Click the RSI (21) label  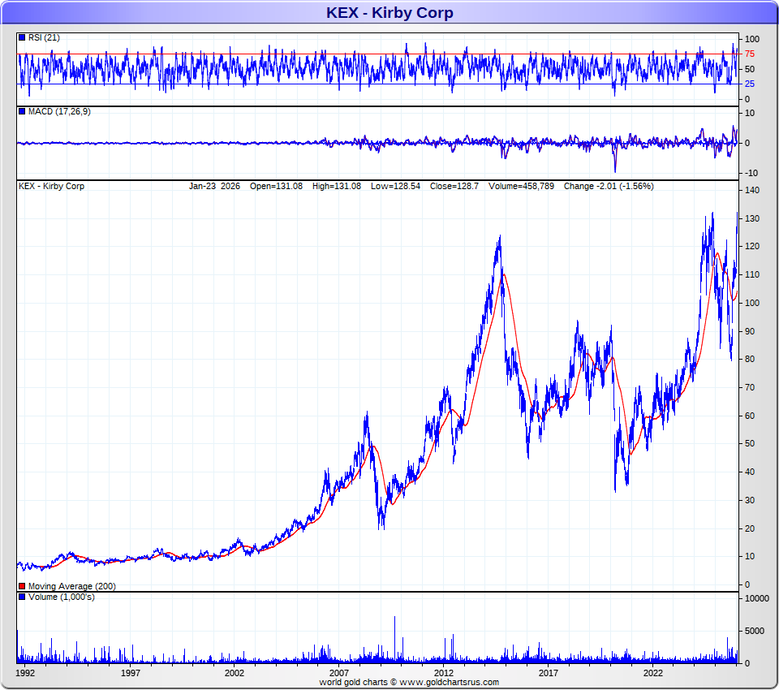44,38
